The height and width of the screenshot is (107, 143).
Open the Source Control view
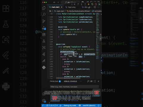pyautogui.click(x=44, y=21)
